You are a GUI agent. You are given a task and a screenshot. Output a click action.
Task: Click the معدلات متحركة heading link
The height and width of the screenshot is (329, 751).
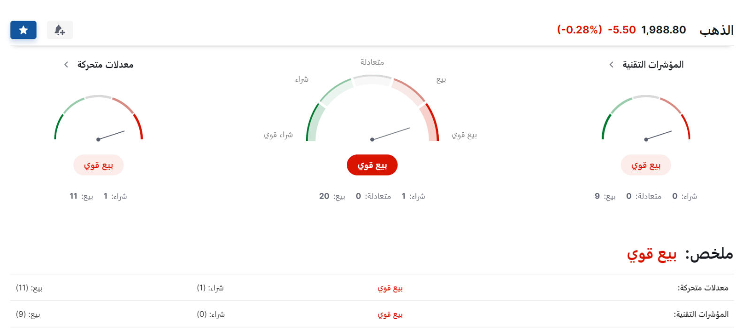[x=105, y=65]
